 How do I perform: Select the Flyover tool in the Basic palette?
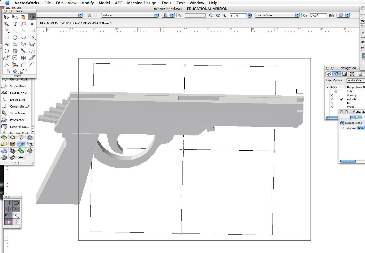click(x=32, y=17)
